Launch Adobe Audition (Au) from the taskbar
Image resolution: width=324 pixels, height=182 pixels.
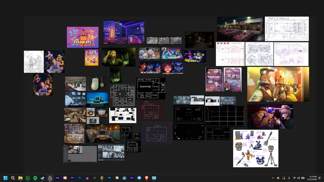tap(132, 178)
